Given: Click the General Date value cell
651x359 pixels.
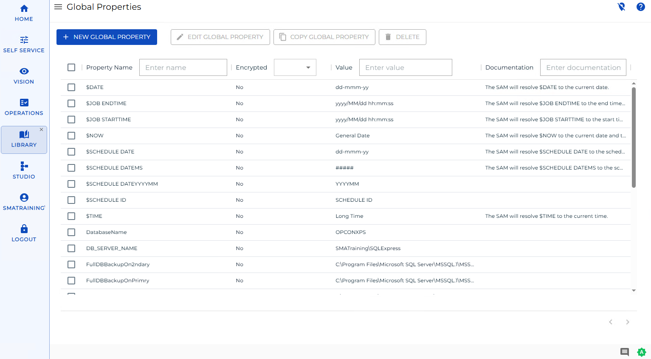Looking at the screenshot, I should [352, 136].
